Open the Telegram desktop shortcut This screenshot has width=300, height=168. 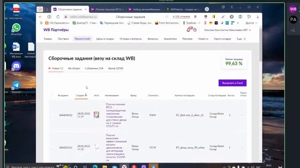pos(16,87)
